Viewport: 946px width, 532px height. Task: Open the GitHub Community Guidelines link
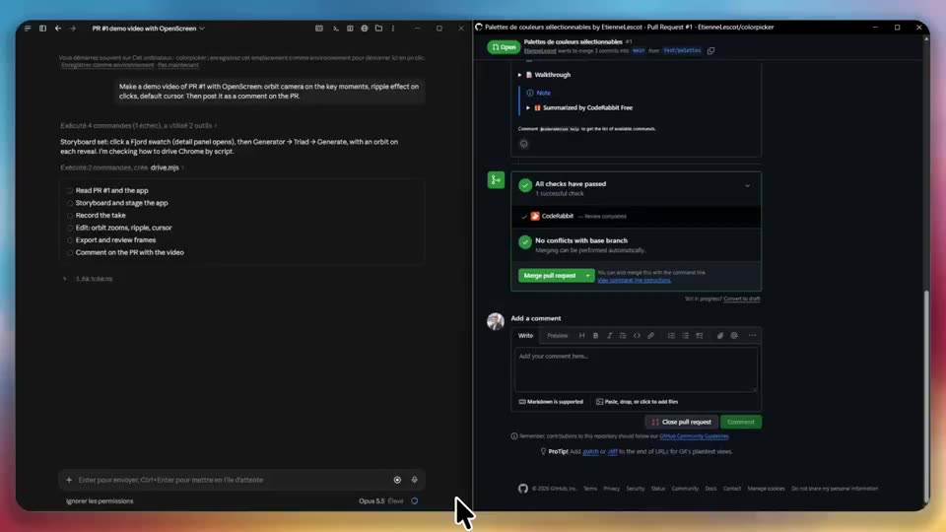click(694, 436)
